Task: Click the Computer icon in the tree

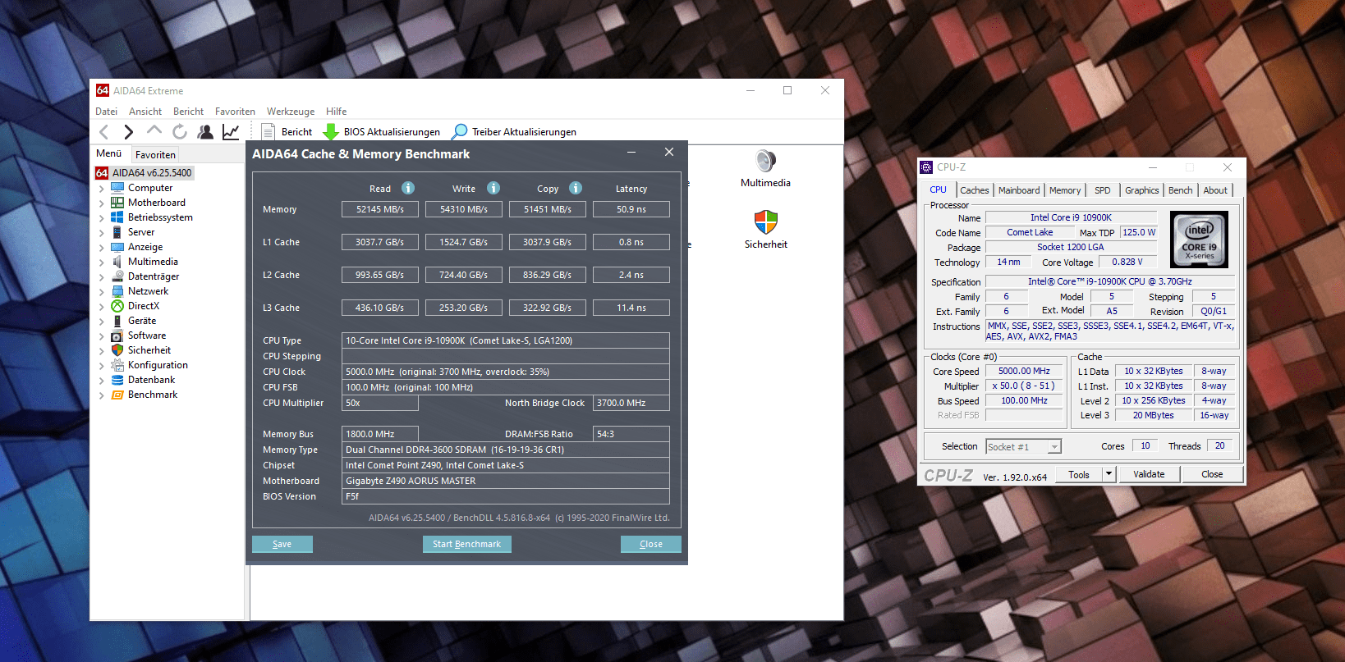Action: pos(117,188)
